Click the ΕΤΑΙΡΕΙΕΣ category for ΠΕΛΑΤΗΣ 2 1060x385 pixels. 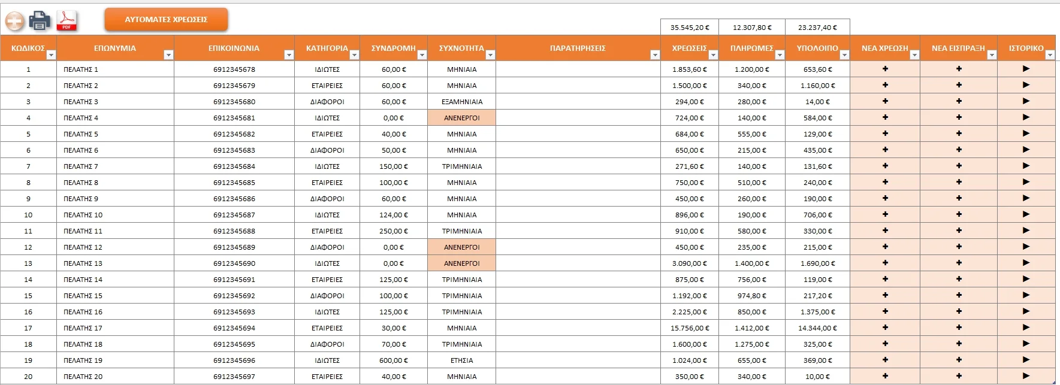click(x=327, y=86)
